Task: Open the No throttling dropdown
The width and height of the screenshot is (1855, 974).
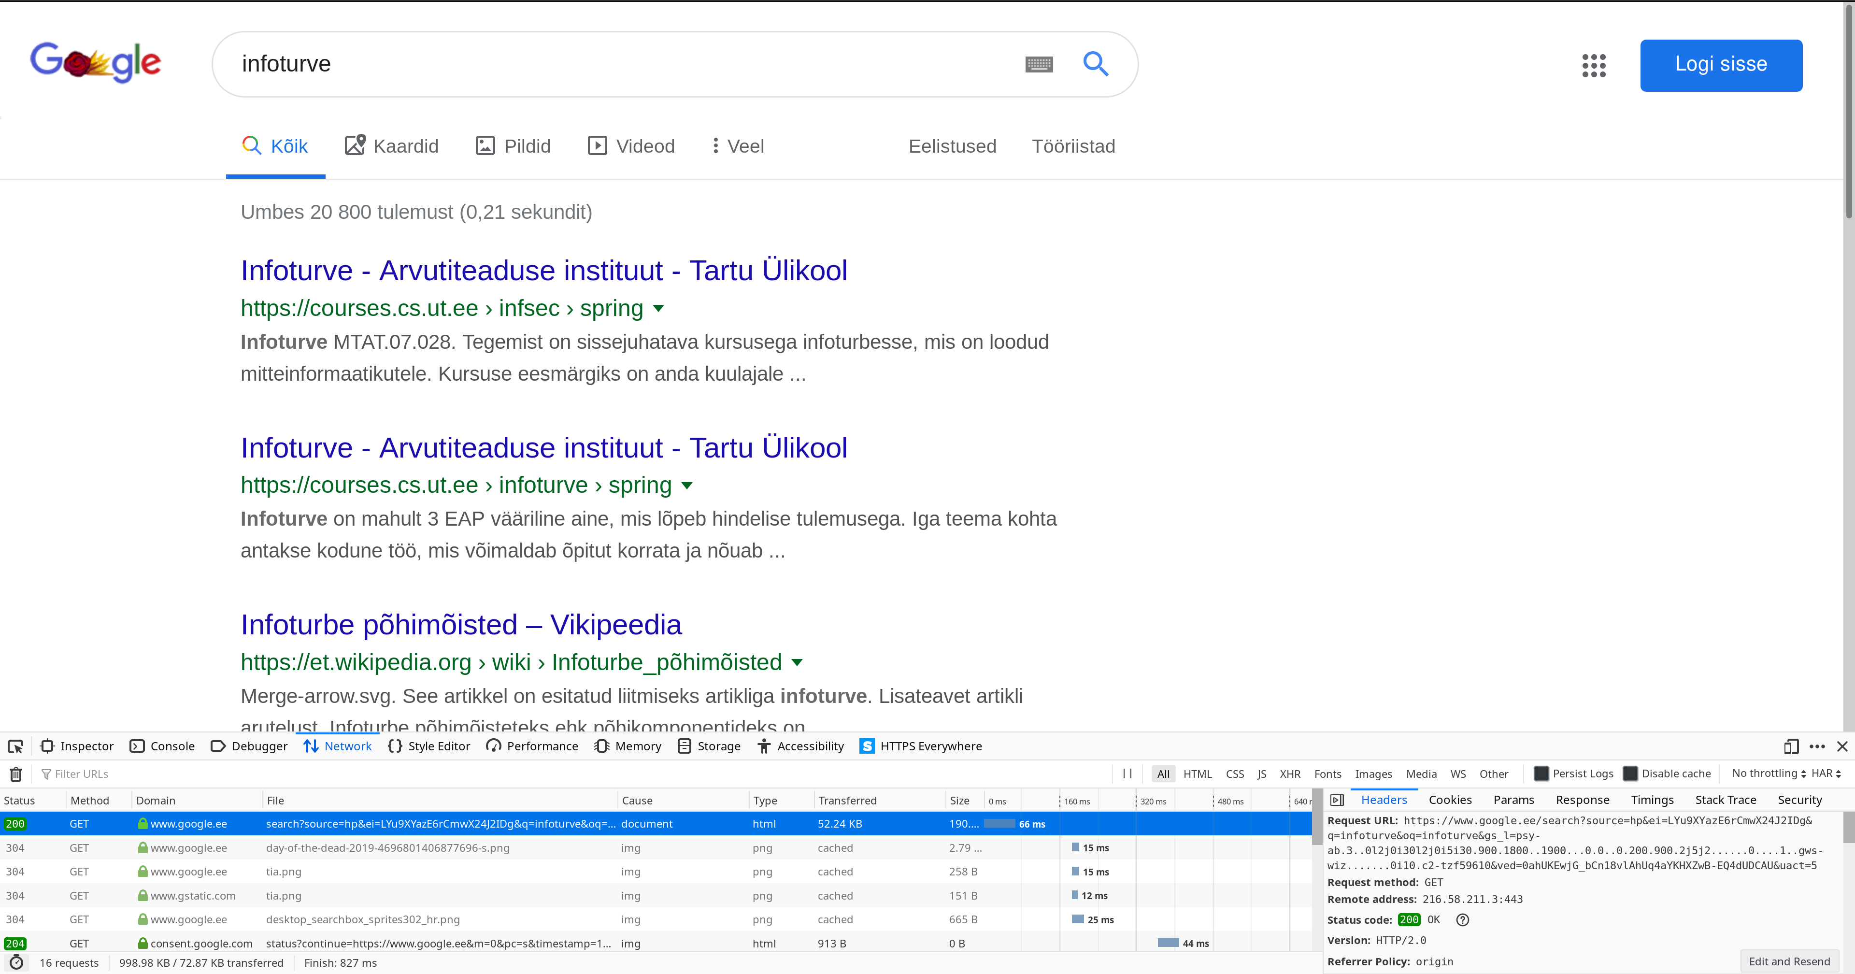Action: coord(1769,773)
